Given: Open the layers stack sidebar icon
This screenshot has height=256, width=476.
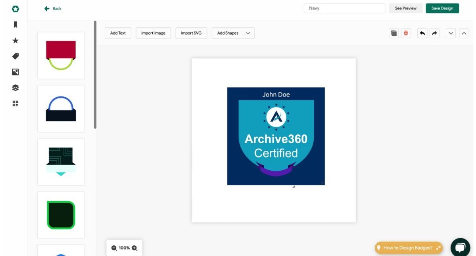Looking at the screenshot, I should 15,88.
